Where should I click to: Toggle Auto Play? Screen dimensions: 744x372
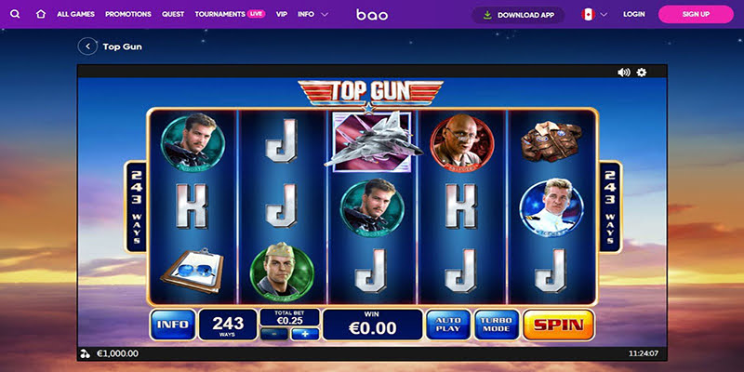pos(448,325)
